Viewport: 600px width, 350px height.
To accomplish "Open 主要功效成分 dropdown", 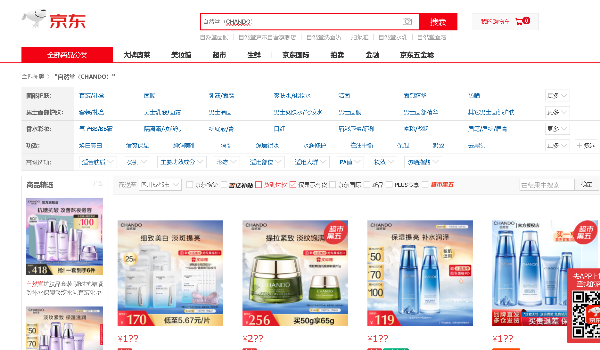I will (182, 162).
